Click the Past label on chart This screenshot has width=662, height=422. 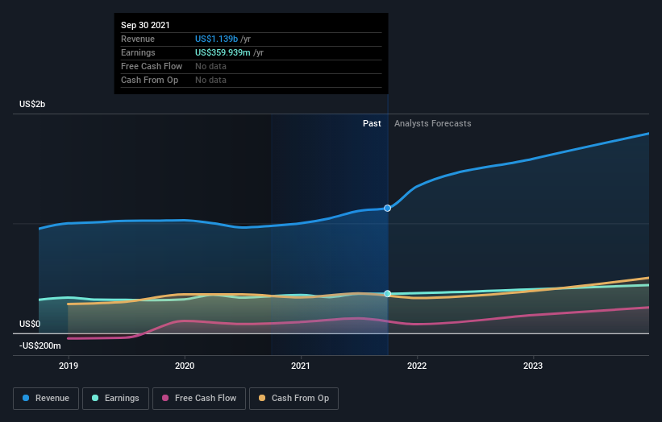(372, 123)
